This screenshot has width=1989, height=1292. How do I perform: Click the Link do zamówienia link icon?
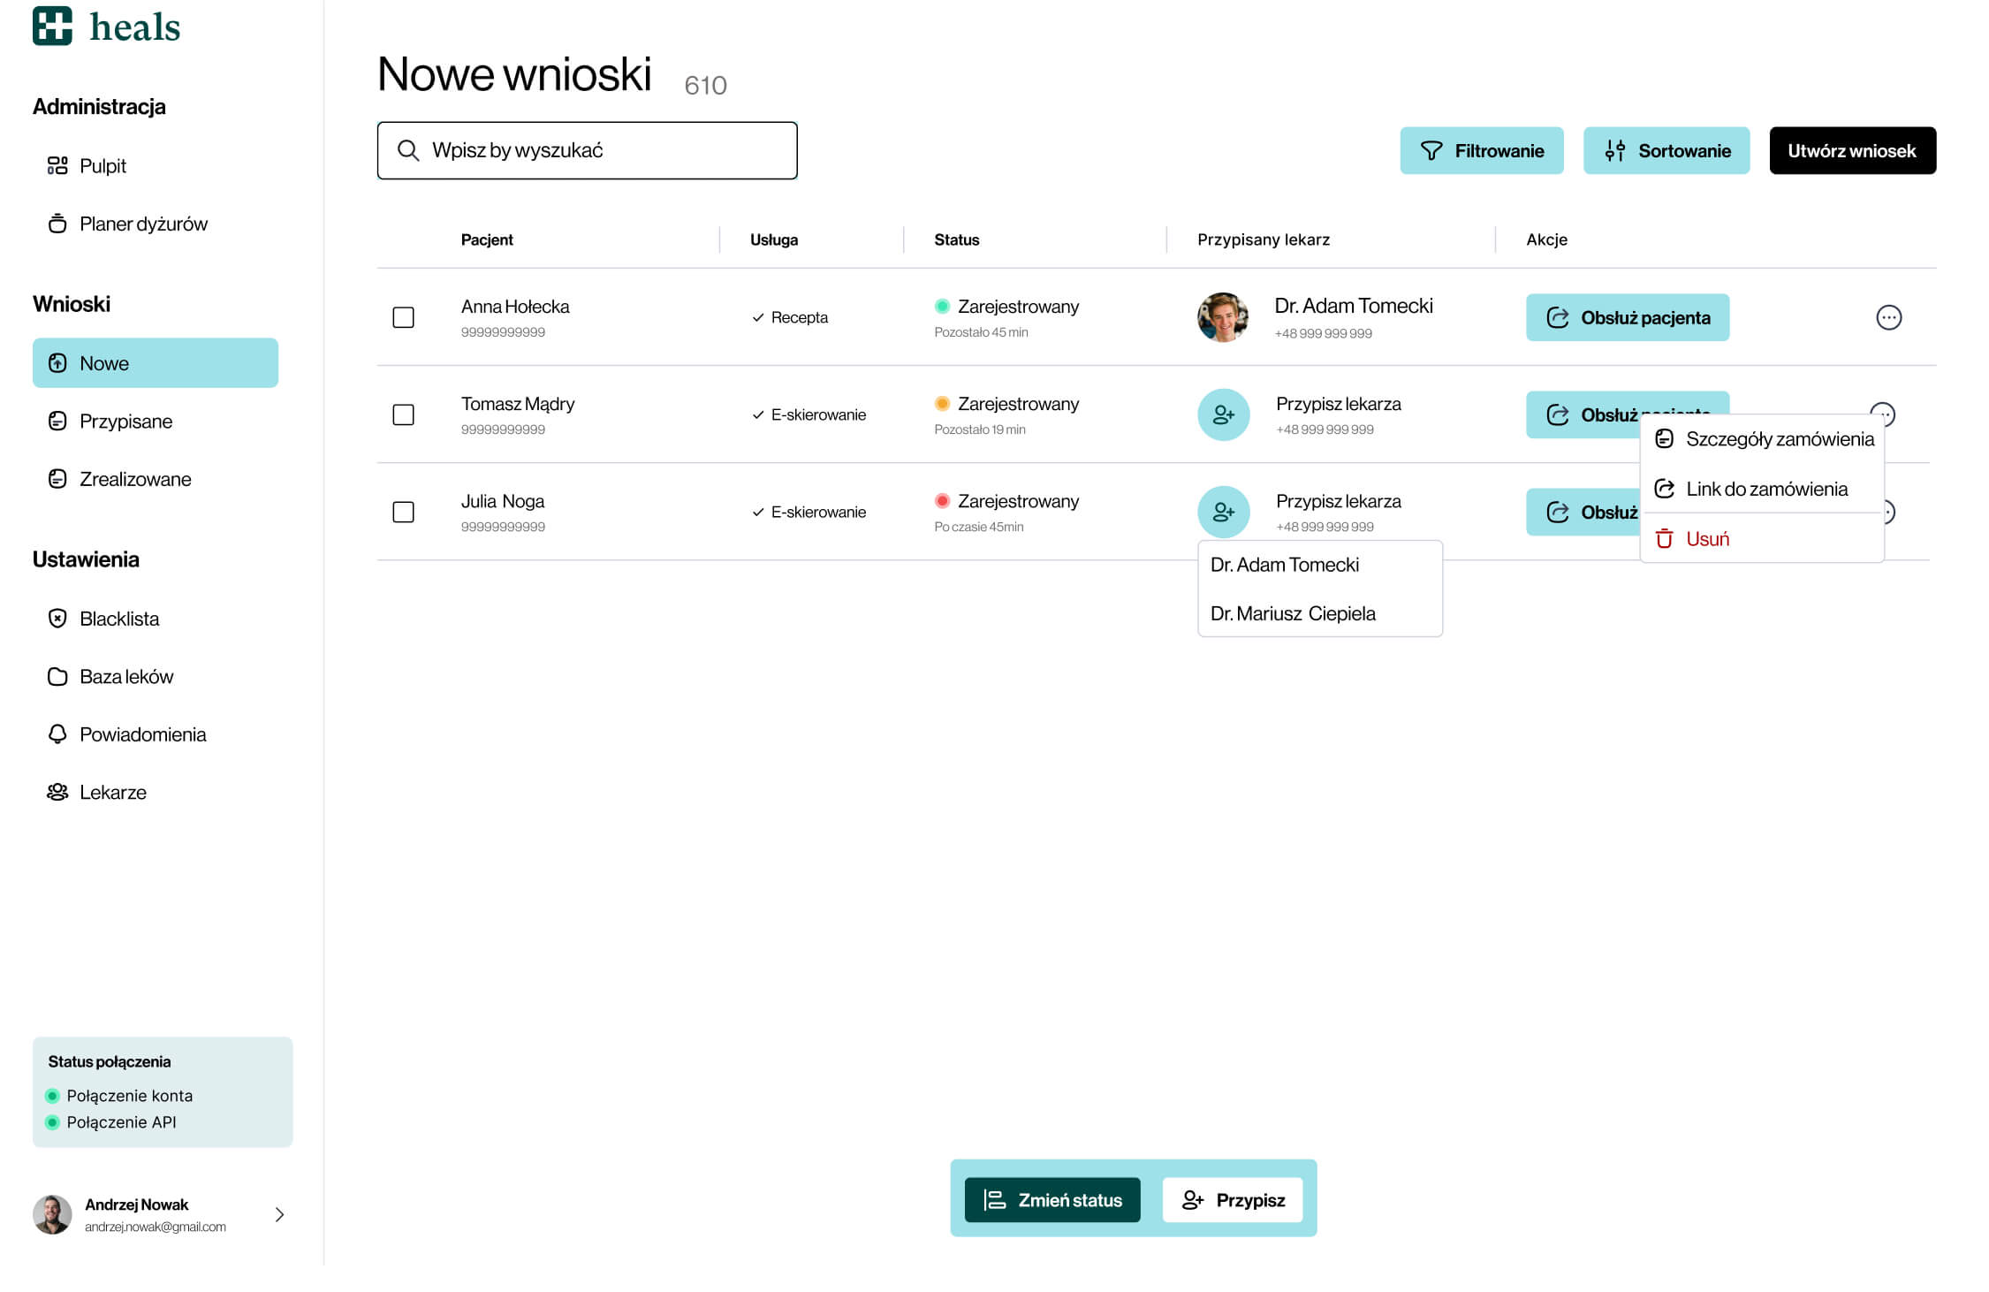[1666, 489]
